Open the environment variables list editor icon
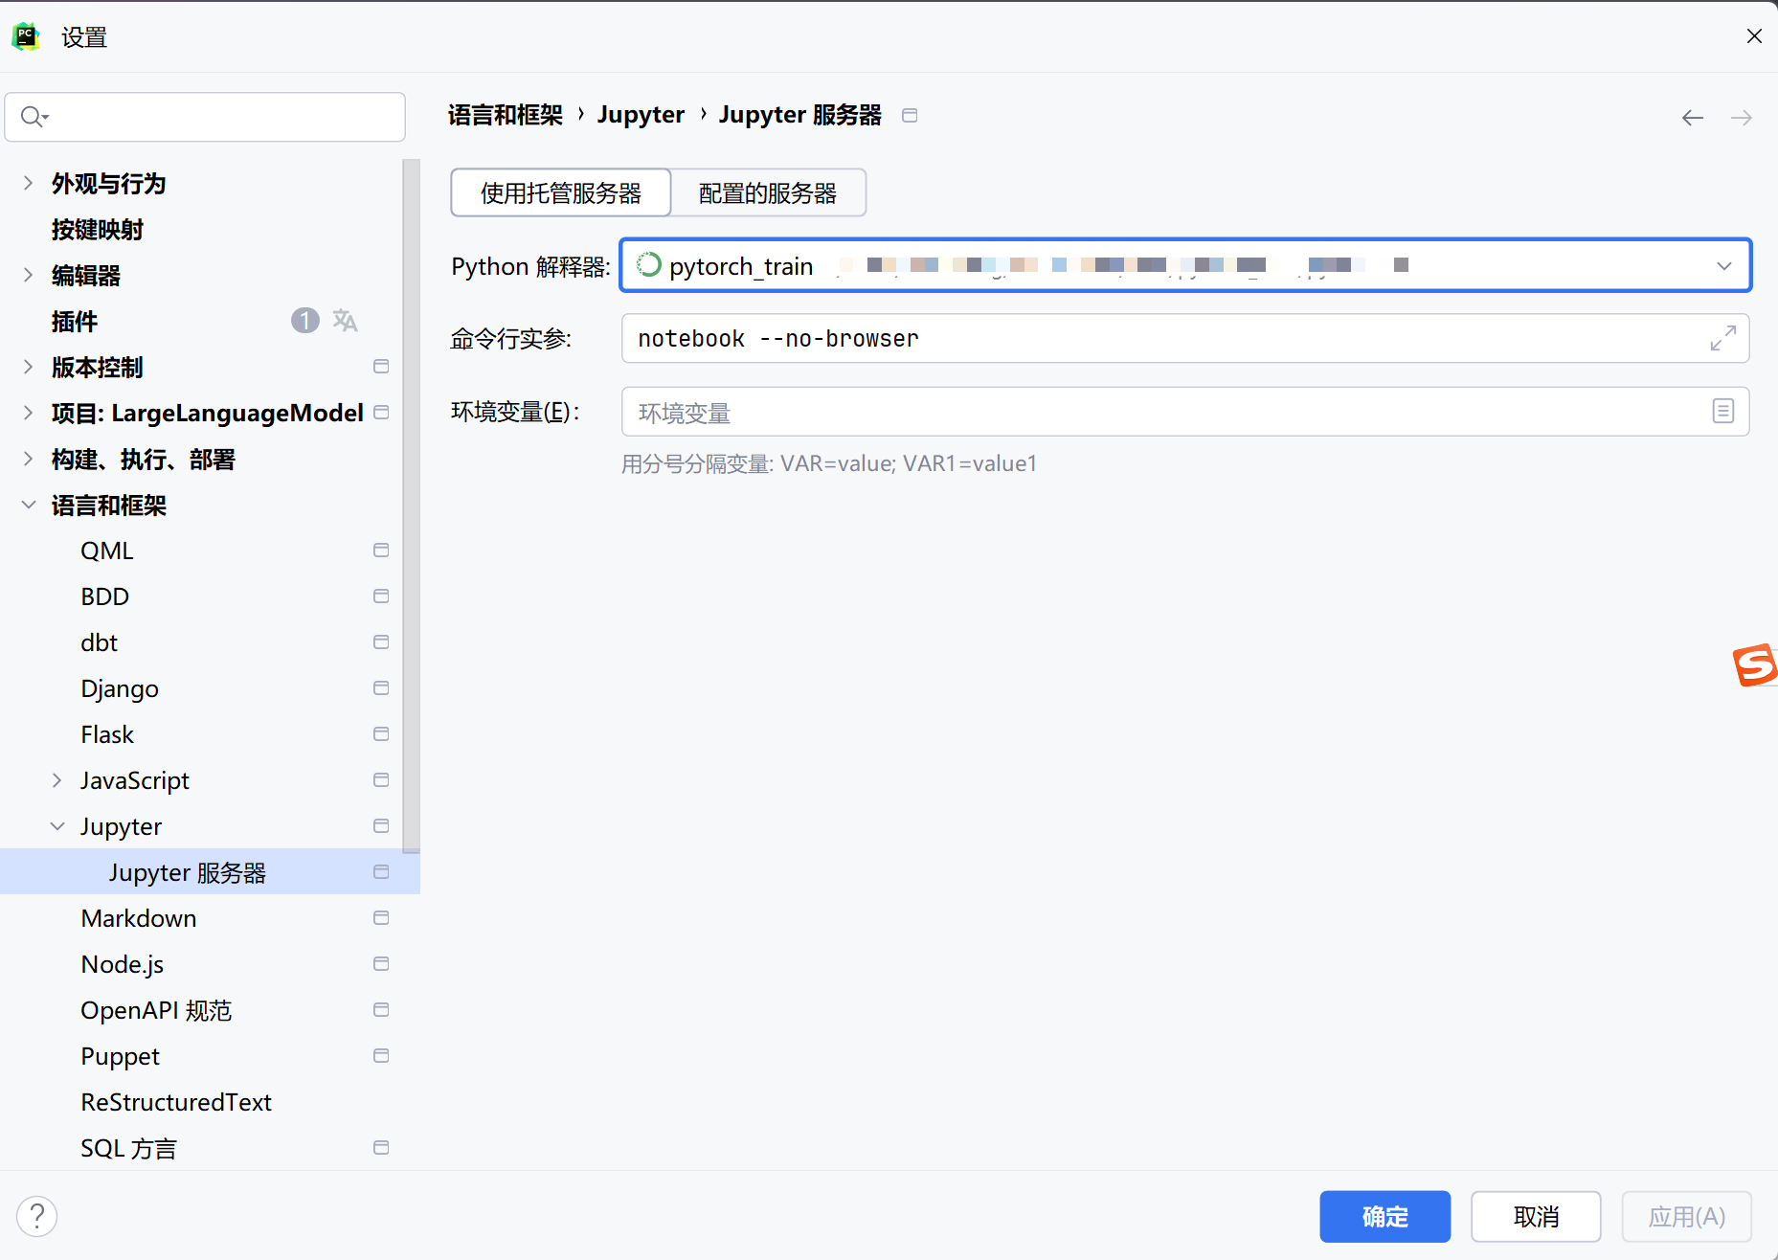Viewport: 1778px width, 1260px height. click(x=1723, y=411)
